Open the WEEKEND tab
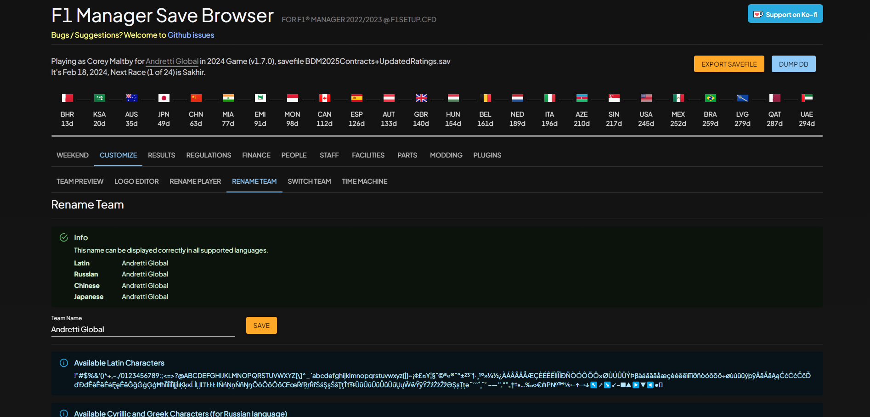870x417 pixels. 73,155
